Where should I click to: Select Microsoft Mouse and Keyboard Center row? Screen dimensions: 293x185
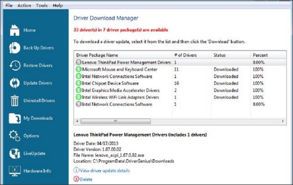coord(180,69)
